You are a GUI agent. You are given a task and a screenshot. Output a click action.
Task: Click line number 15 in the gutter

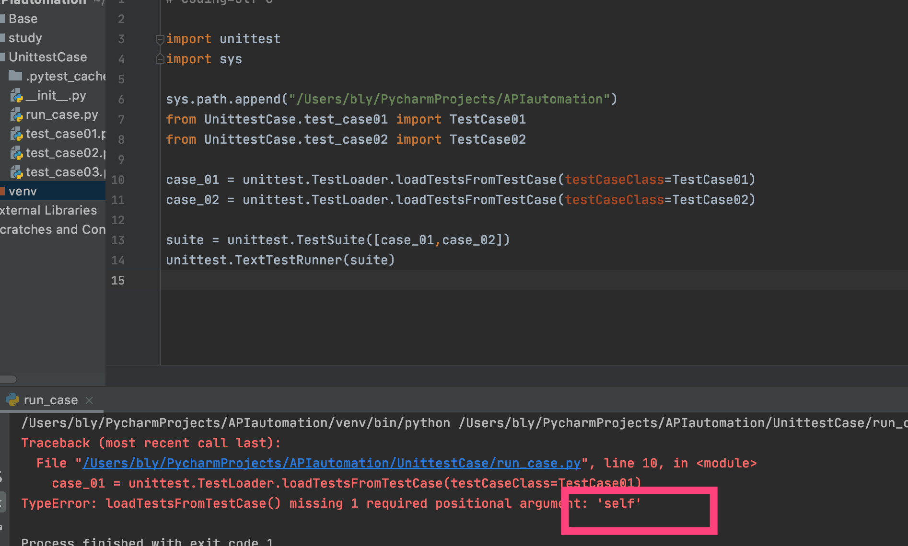118,280
